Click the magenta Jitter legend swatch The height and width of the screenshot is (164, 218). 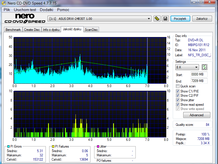(x=98, y=146)
